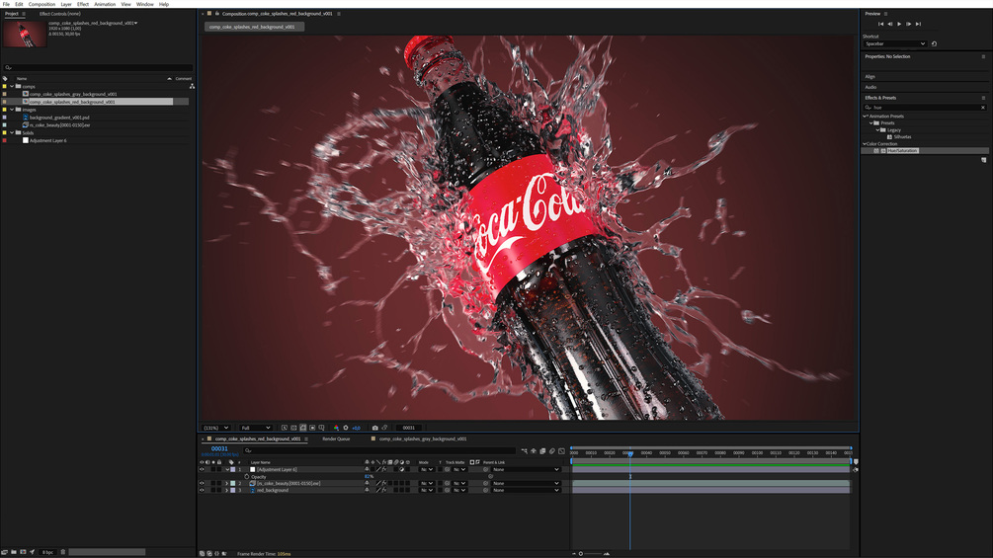Image resolution: width=993 pixels, height=558 pixels.
Task: Collapse the Solids folder in Project panel
Action: point(12,133)
